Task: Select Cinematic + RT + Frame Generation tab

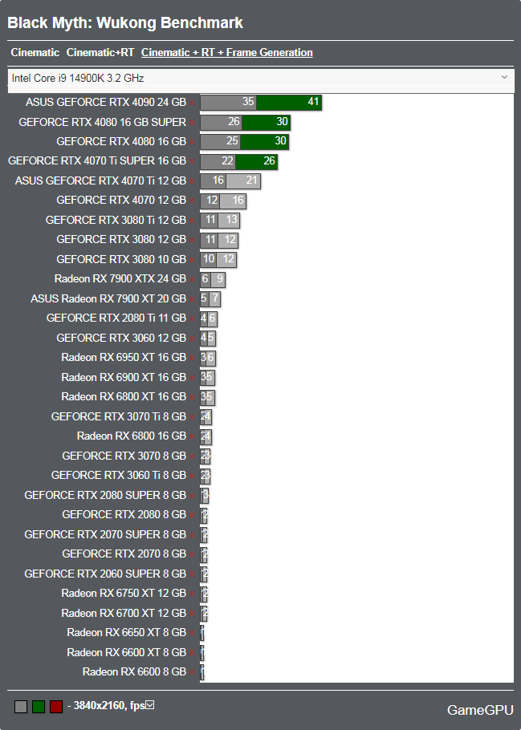Action: [227, 53]
